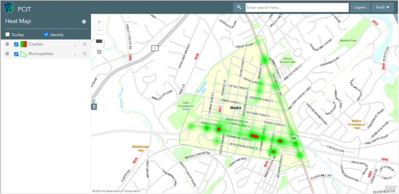The height and width of the screenshot is (194, 399).
Task: Click the 3028 route number label
Action: pyautogui.click(x=196, y=56)
